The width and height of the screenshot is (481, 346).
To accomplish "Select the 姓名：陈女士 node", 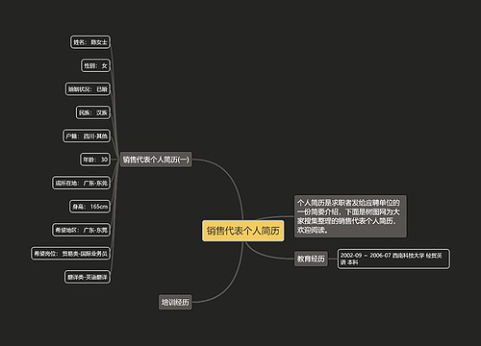I will click(90, 42).
